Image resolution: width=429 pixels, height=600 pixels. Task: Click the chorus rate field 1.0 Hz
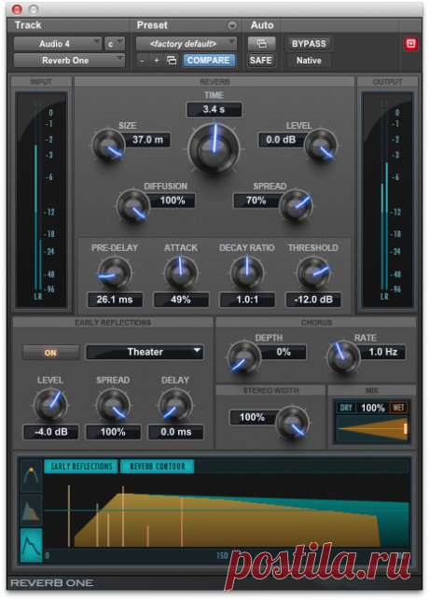point(381,352)
